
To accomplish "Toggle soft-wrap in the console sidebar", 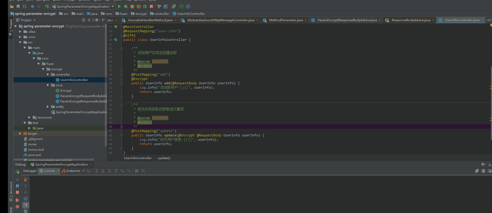I will coord(26,199).
